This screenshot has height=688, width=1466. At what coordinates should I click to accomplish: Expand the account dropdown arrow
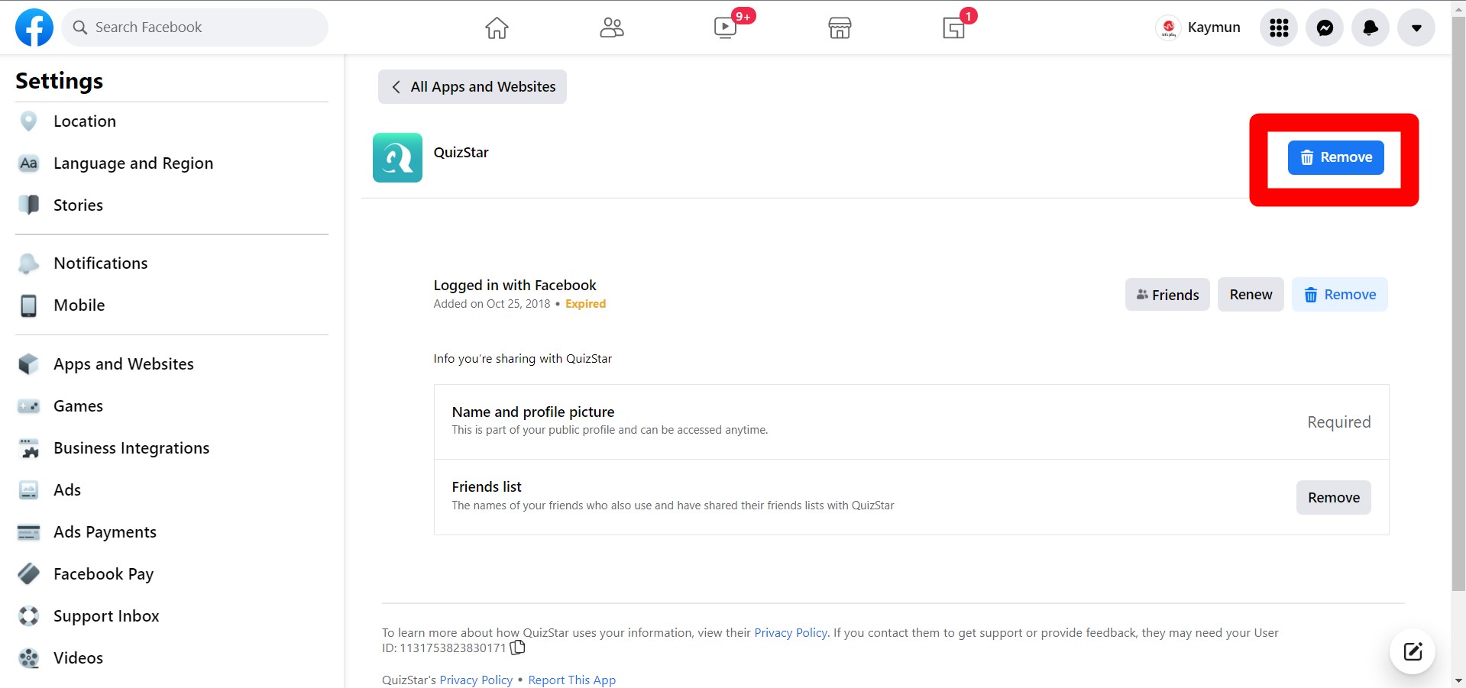(1416, 27)
